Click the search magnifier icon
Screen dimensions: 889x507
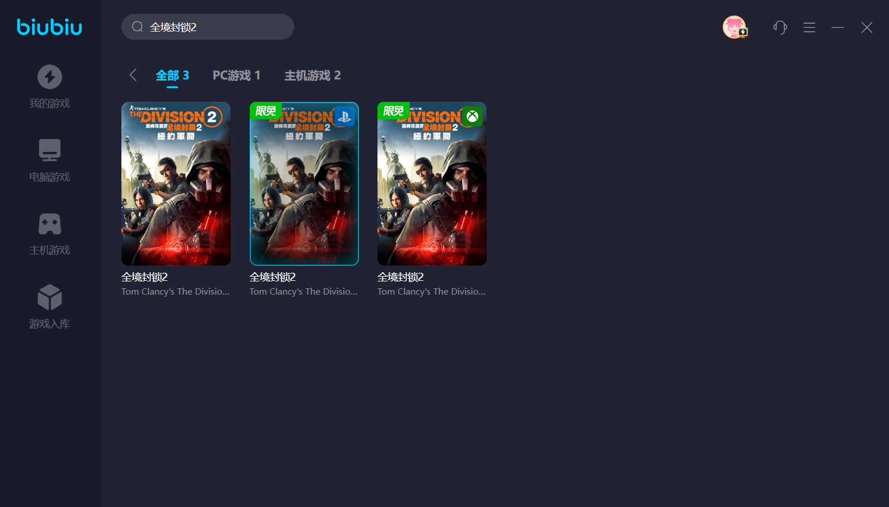tap(138, 27)
